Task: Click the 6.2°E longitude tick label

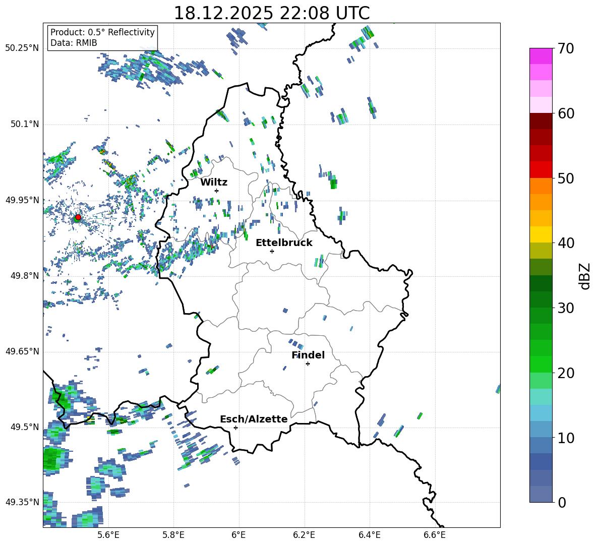Action: [x=305, y=534]
